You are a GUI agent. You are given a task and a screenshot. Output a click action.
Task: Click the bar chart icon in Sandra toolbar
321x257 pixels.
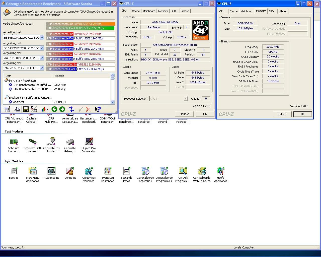pyautogui.click(x=44, y=109)
